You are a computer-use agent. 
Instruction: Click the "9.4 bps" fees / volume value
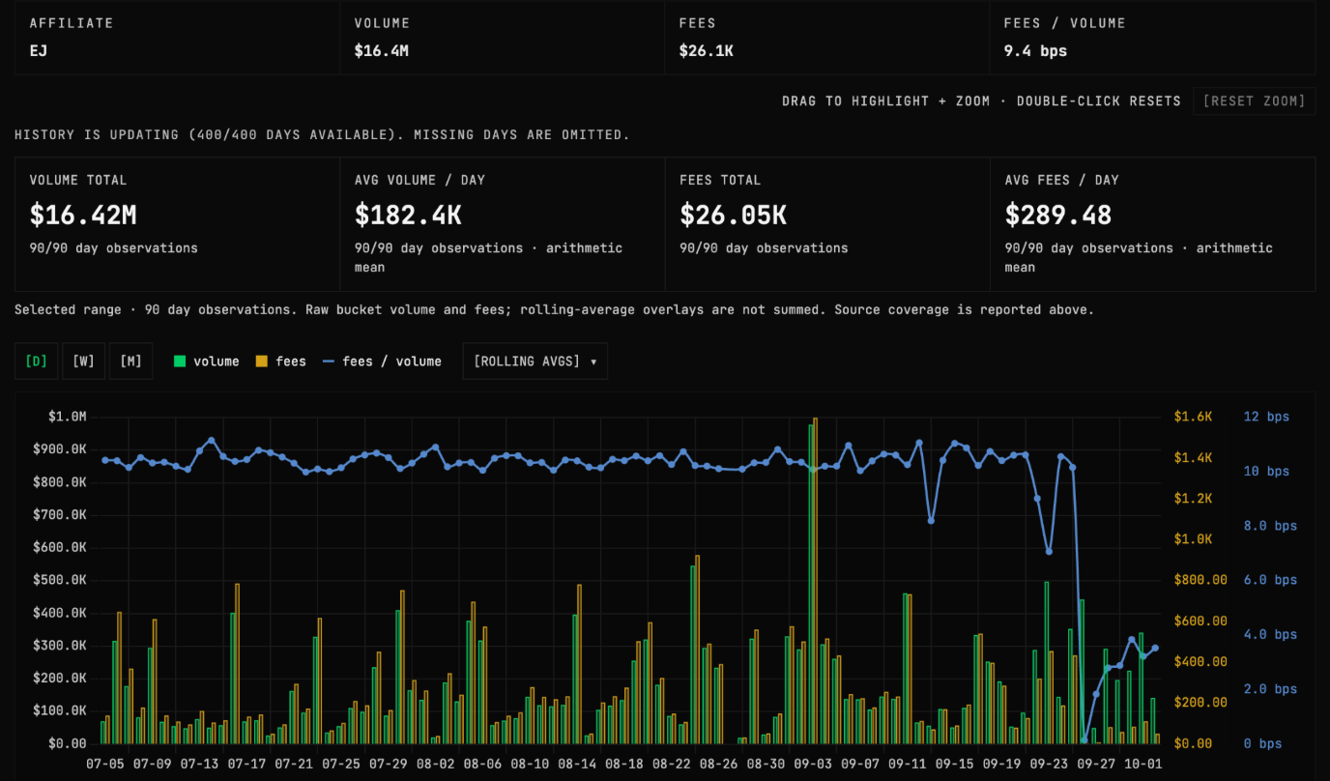tap(1036, 50)
